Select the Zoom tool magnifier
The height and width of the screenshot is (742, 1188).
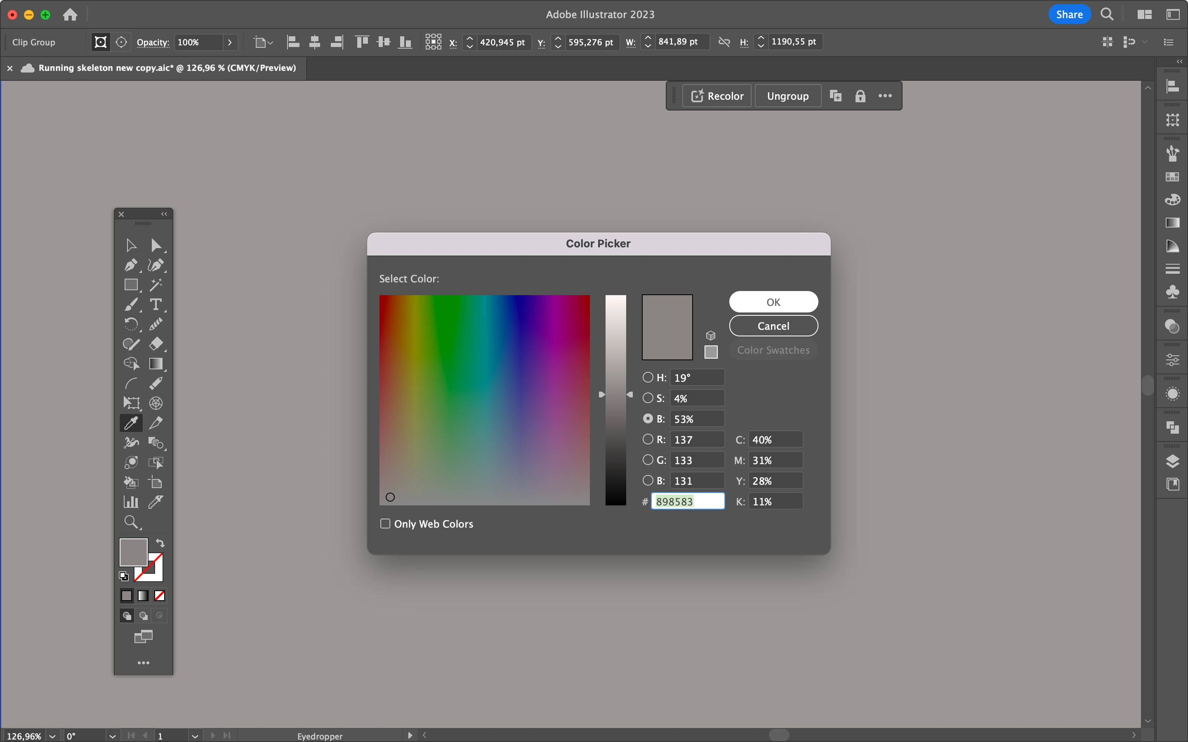[131, 521]
